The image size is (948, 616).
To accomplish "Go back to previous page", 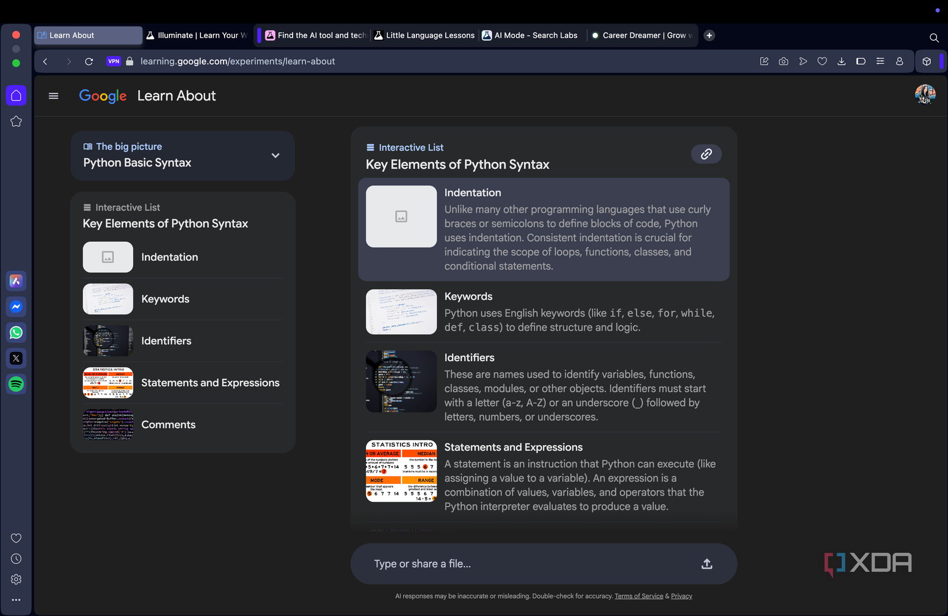I will pyautogui.click(x=45, y=61).
